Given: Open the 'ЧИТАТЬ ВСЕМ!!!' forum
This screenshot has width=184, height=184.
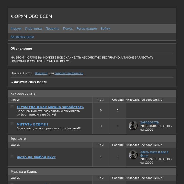Looking at the screenshot, I should point(32,124).
